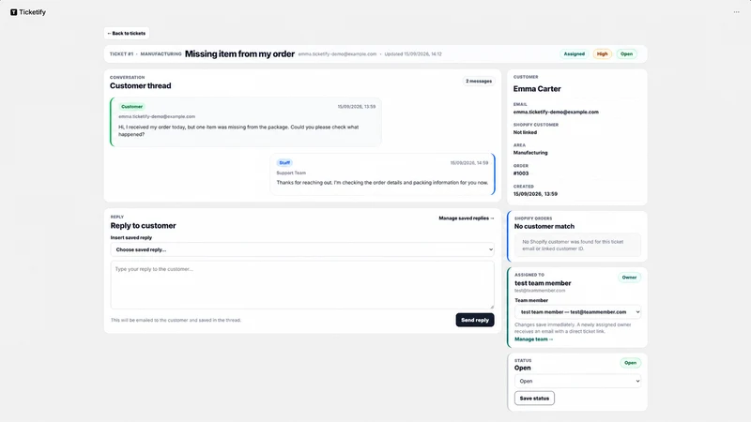Click the High priority badge
This screenshot has height=422, width=751.
point(602,54)
